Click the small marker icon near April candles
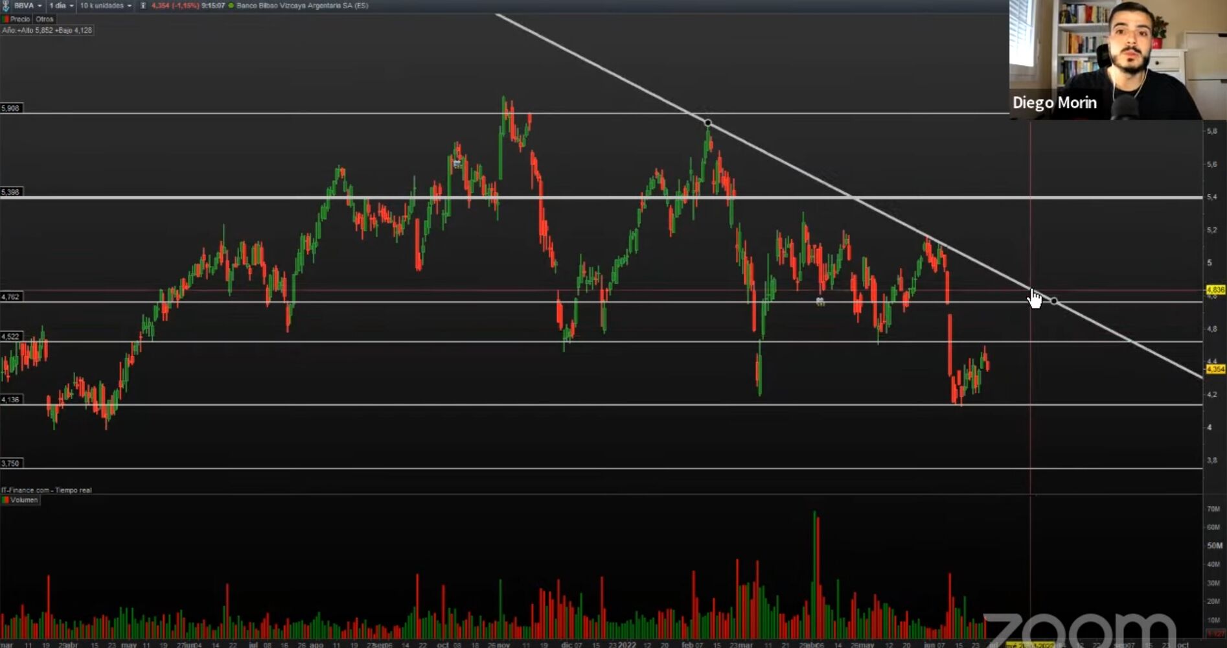Screen dimensions: 1227x648 coord(820,301)
